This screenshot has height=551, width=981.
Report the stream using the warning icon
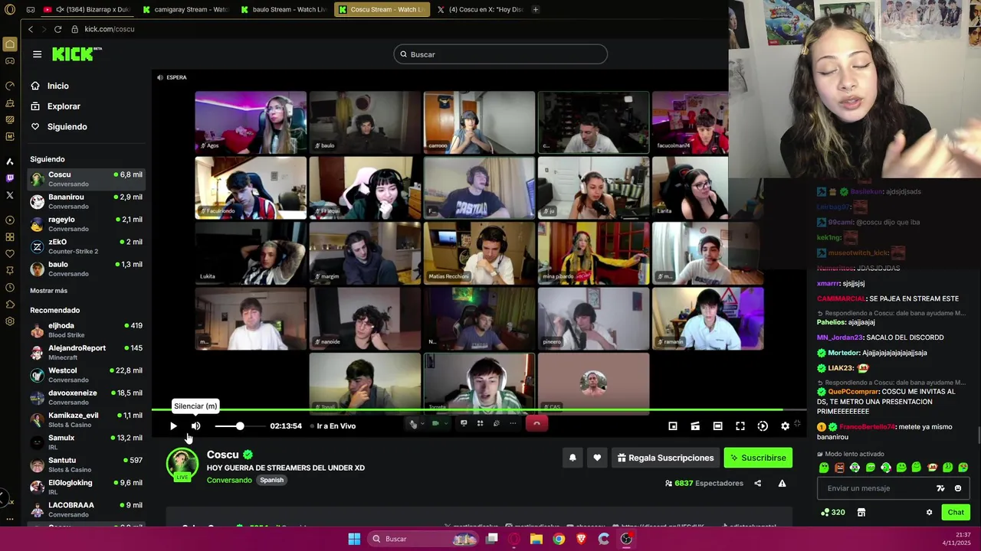point(782,484)
